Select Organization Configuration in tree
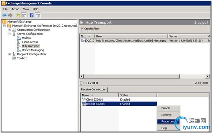212x133 pixels. click(34, 30)
